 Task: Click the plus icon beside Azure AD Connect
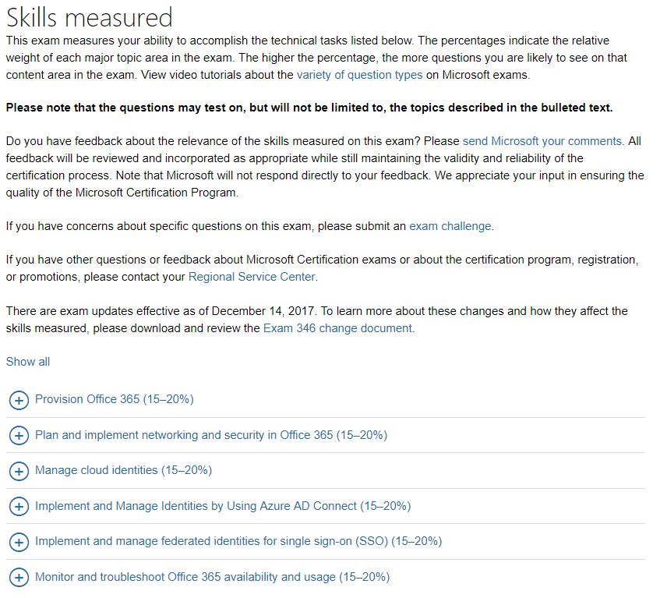point(19,507)
